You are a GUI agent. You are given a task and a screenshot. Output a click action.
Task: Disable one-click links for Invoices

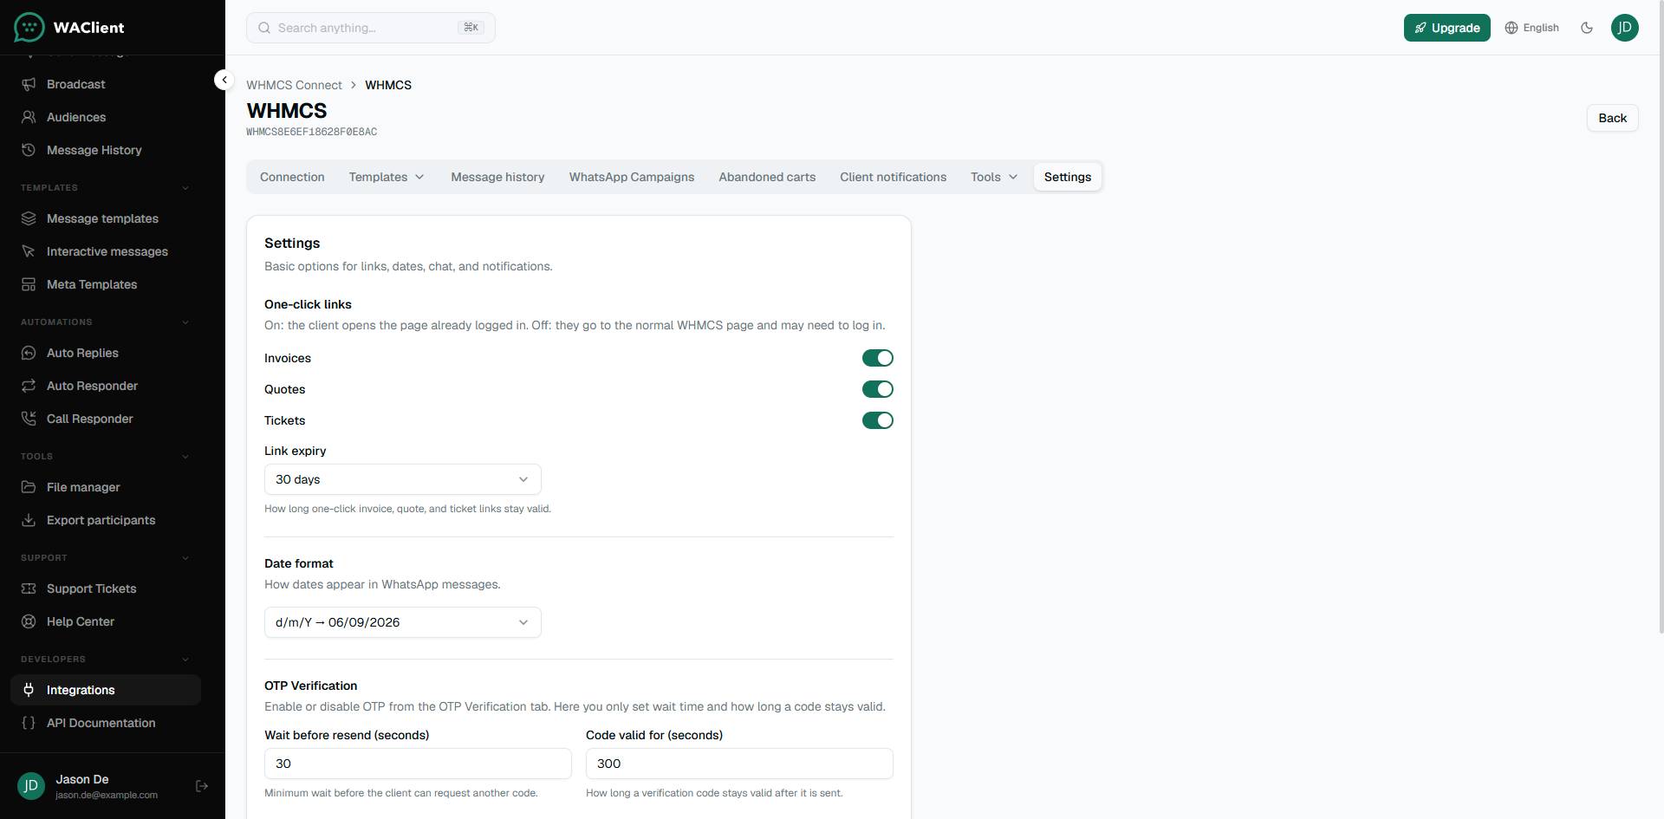pos(877,358)
